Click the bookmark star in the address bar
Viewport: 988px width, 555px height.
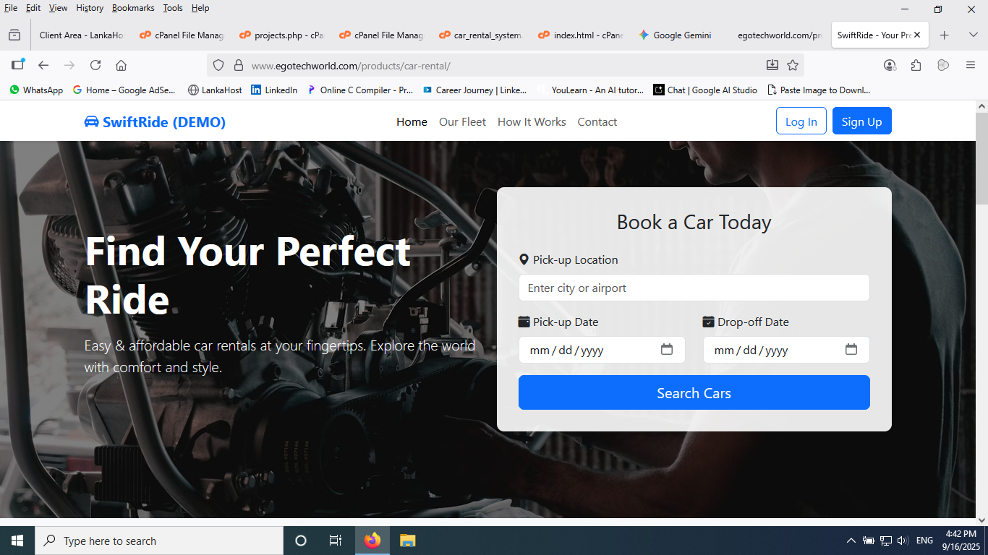pos(793,64)
